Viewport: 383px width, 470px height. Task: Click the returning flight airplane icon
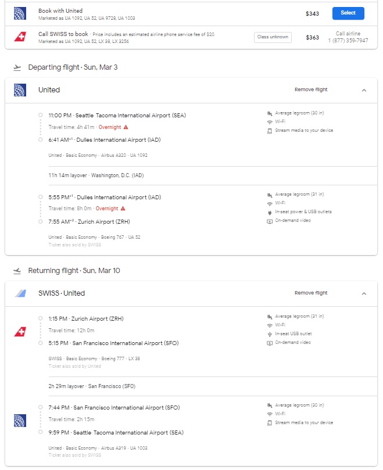pos(17,271)
